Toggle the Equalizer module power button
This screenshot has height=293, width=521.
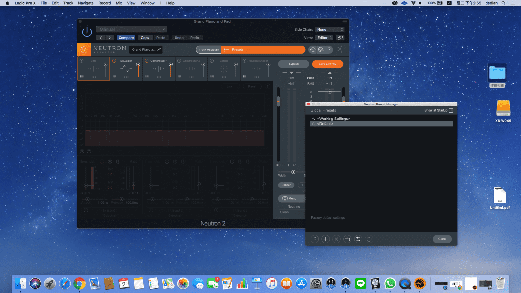(114, 61)
